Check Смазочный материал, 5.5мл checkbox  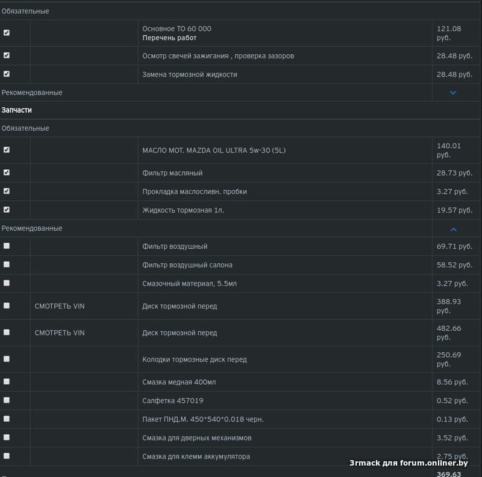tap(7, 283)
